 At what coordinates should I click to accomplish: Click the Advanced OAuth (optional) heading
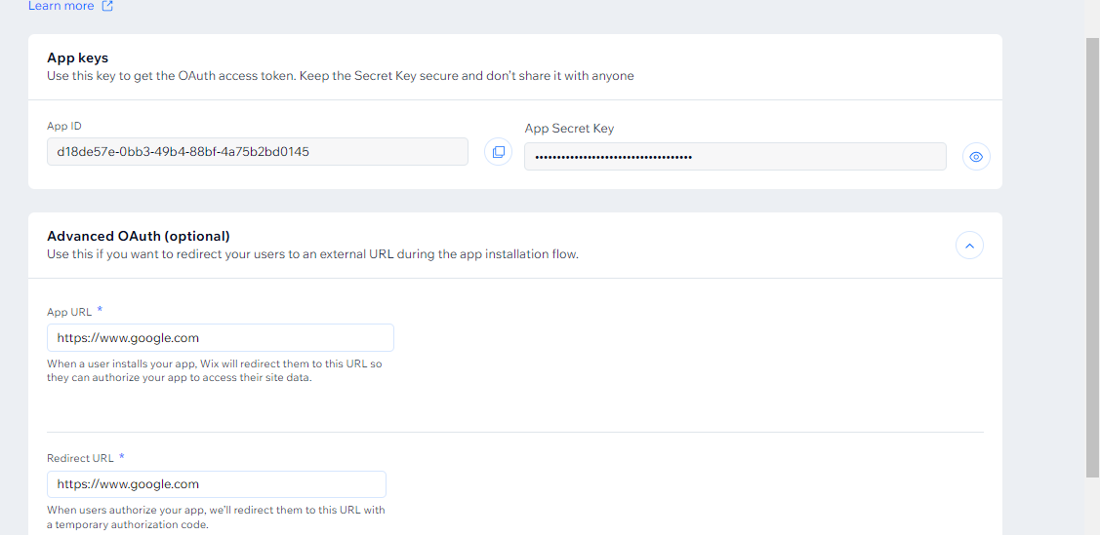(139, 236)
